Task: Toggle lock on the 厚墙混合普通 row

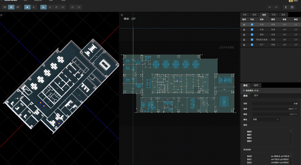Action: [x=244, y=39]
